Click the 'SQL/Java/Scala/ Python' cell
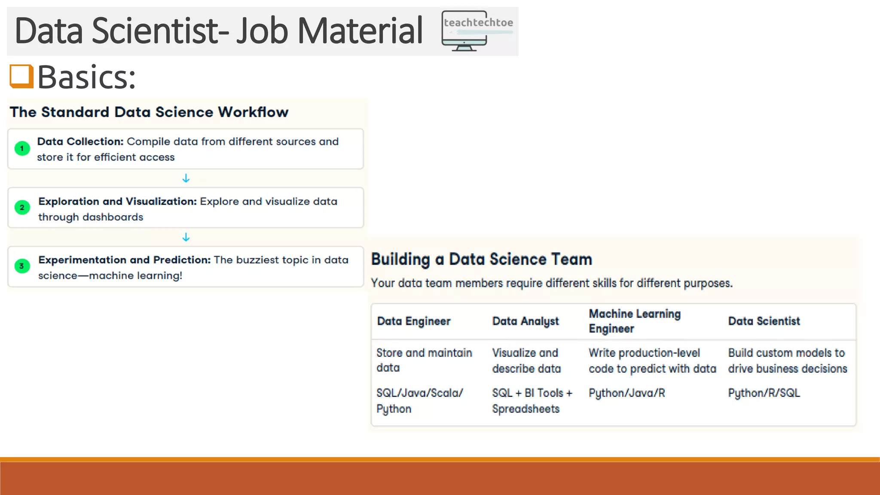This screenshot has width=880, height=495. [x=420, y=401]
